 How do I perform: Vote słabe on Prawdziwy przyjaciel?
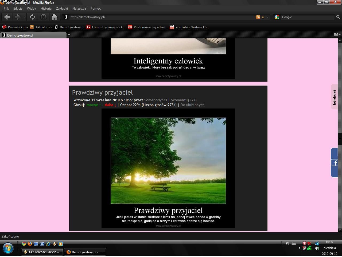pos(110,105)
